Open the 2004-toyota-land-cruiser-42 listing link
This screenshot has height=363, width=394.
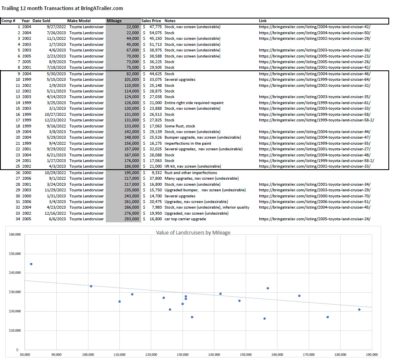tap(314, 27)
